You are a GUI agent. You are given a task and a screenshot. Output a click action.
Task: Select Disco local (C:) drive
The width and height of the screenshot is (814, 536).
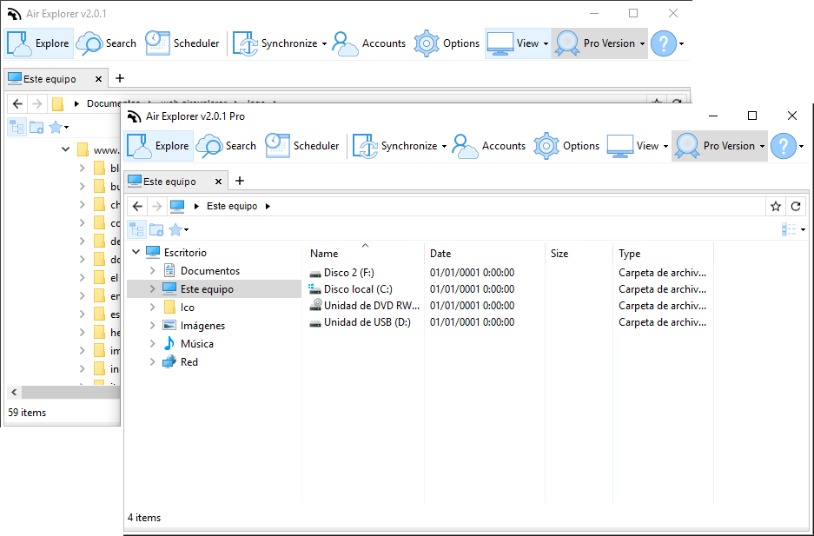click(x=358, y=289)
